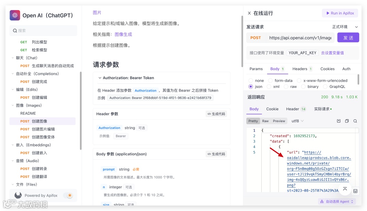Select the xml radio button
The width and height of the screenshot is (367, 211).
269,87
